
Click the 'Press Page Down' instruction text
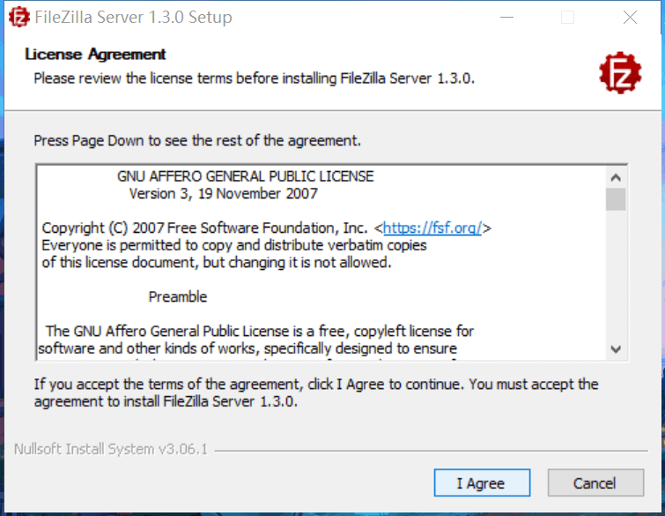coord(197,140)
